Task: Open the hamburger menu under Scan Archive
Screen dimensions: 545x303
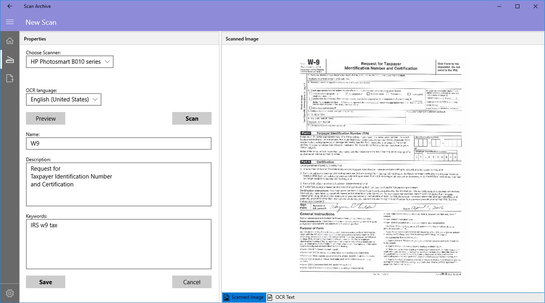Action: point(10,22)
